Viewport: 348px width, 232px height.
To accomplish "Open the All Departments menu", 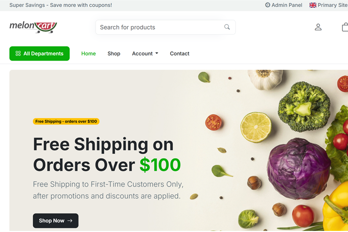I will click(x=39, y=53).
